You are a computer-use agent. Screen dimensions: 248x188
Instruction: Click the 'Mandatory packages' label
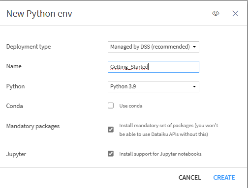tap(33, 126)
